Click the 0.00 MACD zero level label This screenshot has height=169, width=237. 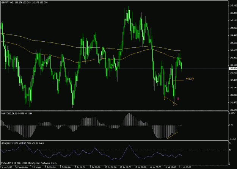pyautogui.click(x=231, y=125)
